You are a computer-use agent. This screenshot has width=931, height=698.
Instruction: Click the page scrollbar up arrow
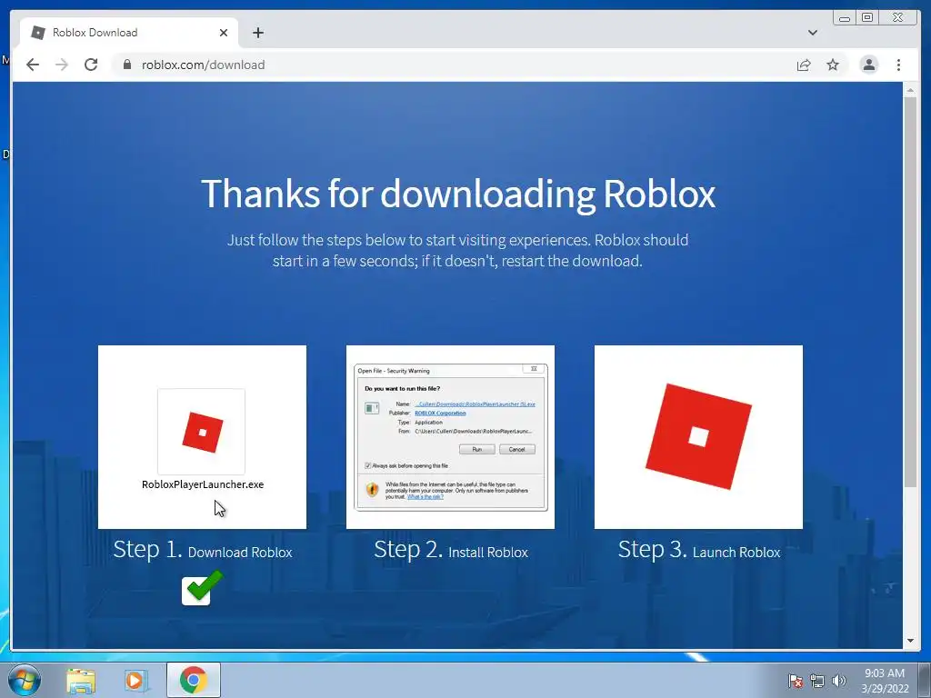click(910, 90)
